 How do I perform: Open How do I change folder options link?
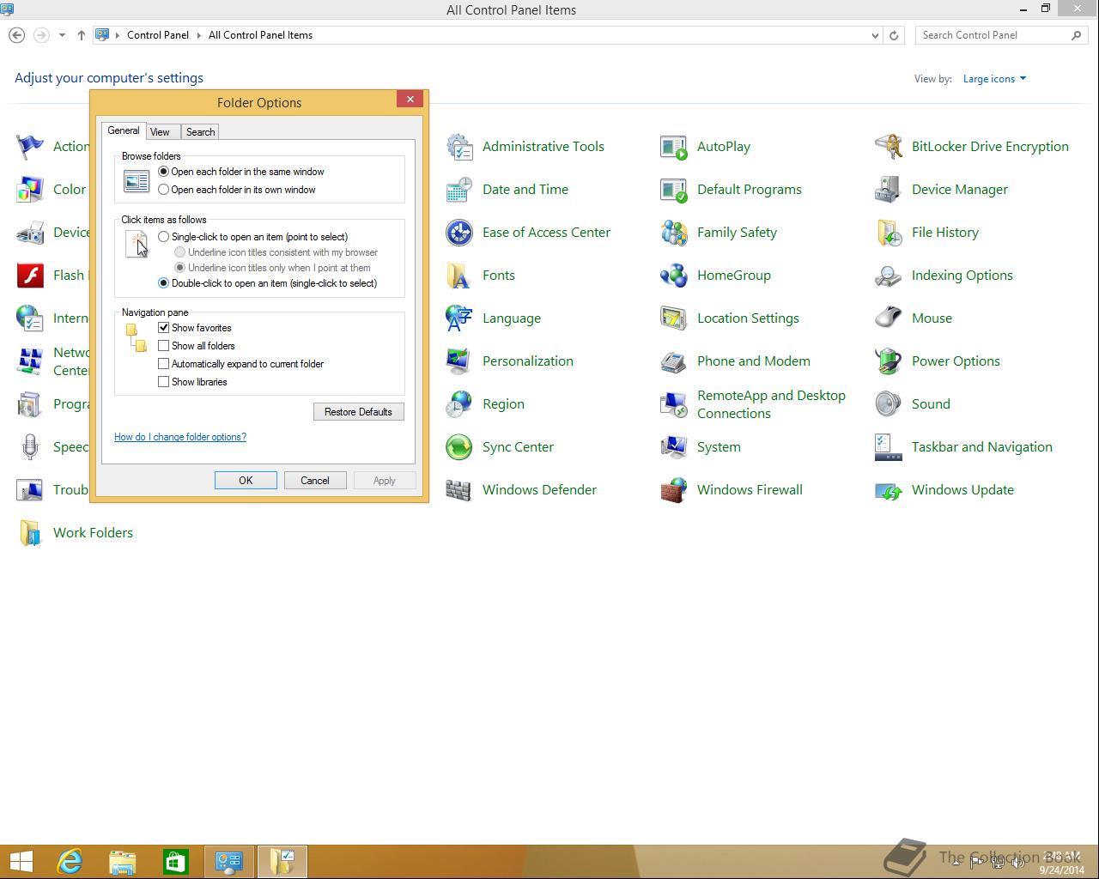180,437
